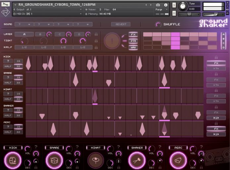Click the SNARE label button

54,148
